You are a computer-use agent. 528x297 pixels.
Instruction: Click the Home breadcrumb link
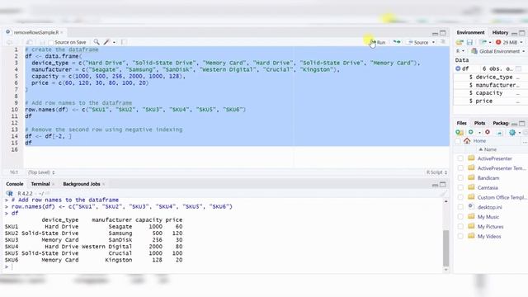pos(479,141)
